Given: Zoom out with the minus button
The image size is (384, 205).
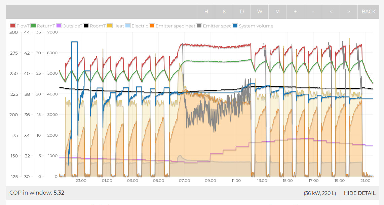Looking at the screenshot, I should click(x=313, y=12).
